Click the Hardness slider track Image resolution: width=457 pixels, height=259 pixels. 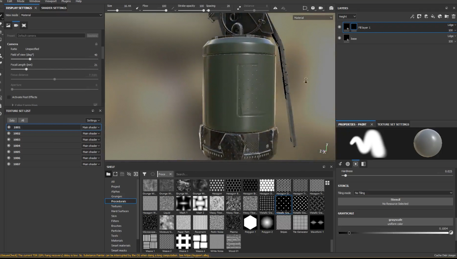397,175
